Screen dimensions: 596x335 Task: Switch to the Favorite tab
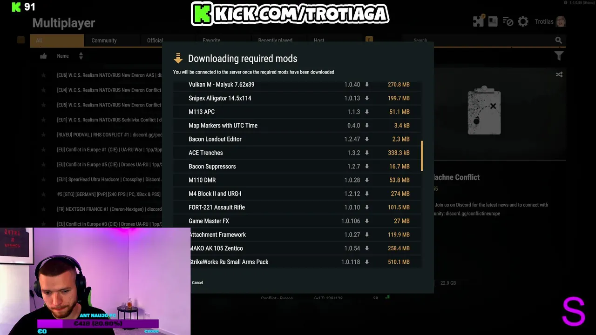[x=211, y=40]
